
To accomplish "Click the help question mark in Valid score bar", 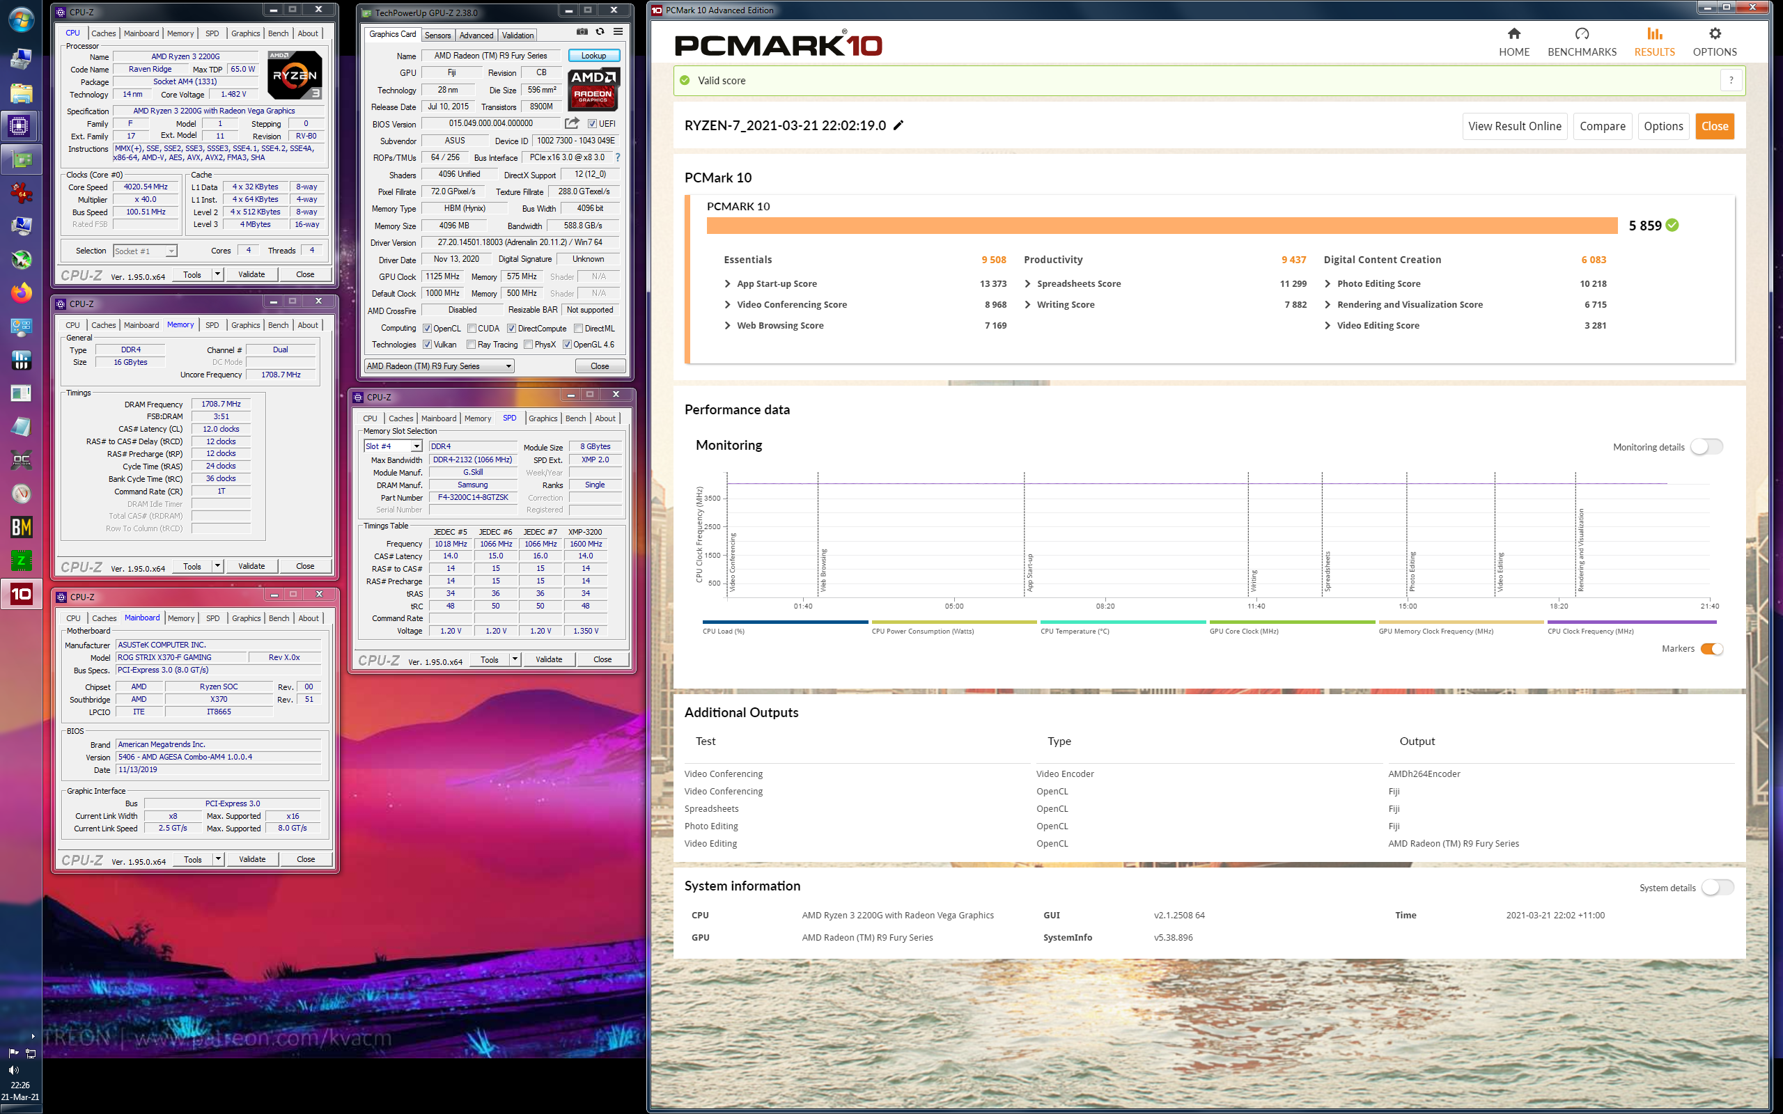I will [x=1731, y=80].
